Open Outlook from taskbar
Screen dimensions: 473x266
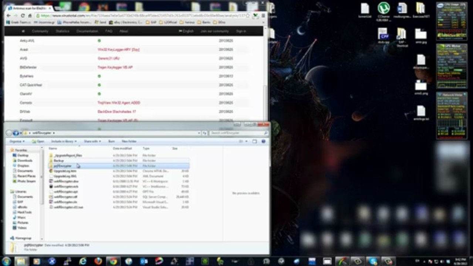144,261
